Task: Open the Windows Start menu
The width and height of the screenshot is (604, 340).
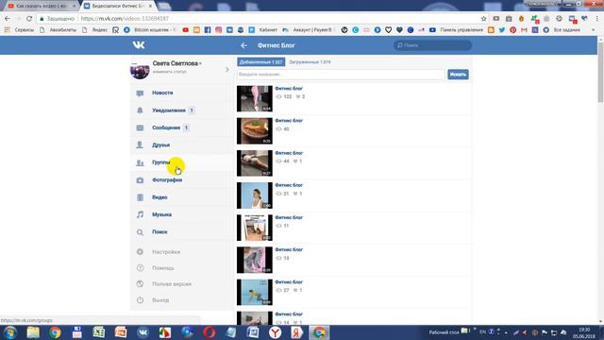Action: click(10, 332)
